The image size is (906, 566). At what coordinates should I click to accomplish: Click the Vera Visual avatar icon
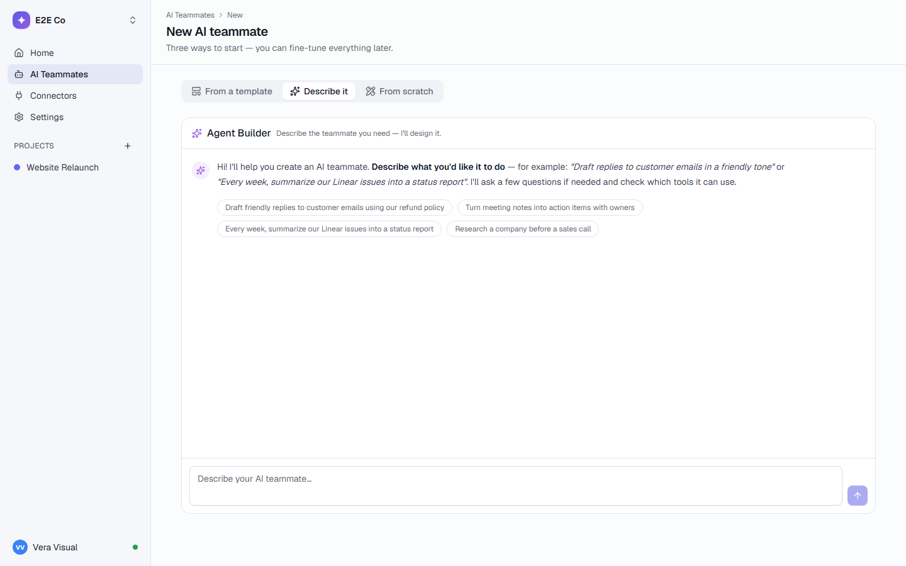pyautogui.click(x=20, y=547)
